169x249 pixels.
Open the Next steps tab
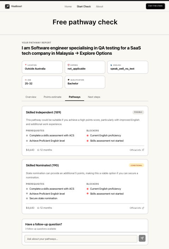[94, 97]
